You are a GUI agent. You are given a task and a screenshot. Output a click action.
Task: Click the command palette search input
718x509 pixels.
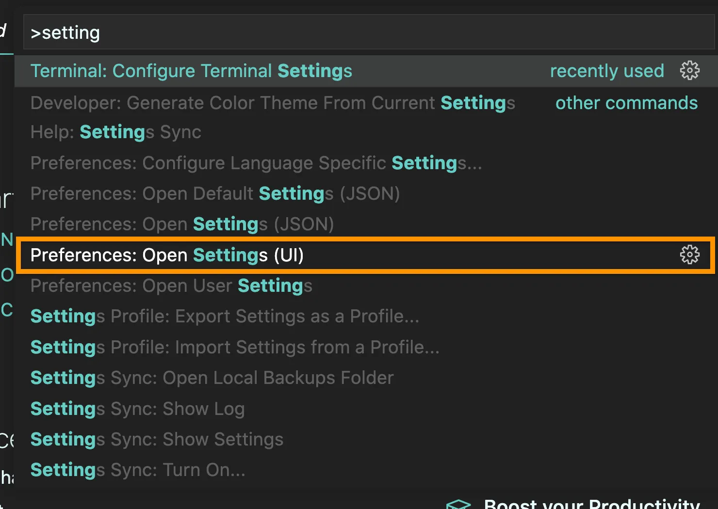[369, 33]
